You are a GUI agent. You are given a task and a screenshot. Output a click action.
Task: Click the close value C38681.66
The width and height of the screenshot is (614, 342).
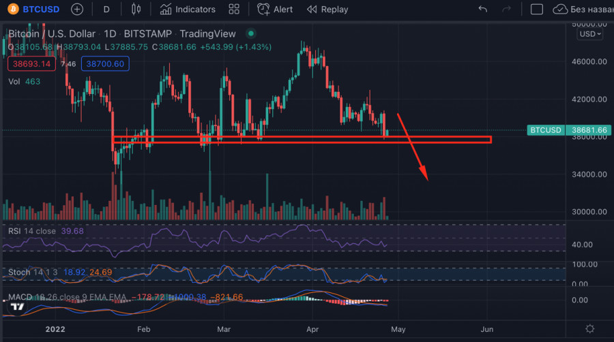pos(174,47)
